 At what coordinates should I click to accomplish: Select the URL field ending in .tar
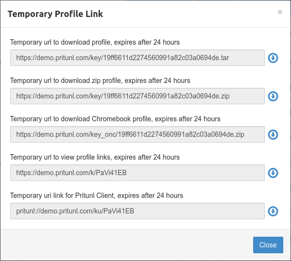pyautogui.click(x=137, y=58)
